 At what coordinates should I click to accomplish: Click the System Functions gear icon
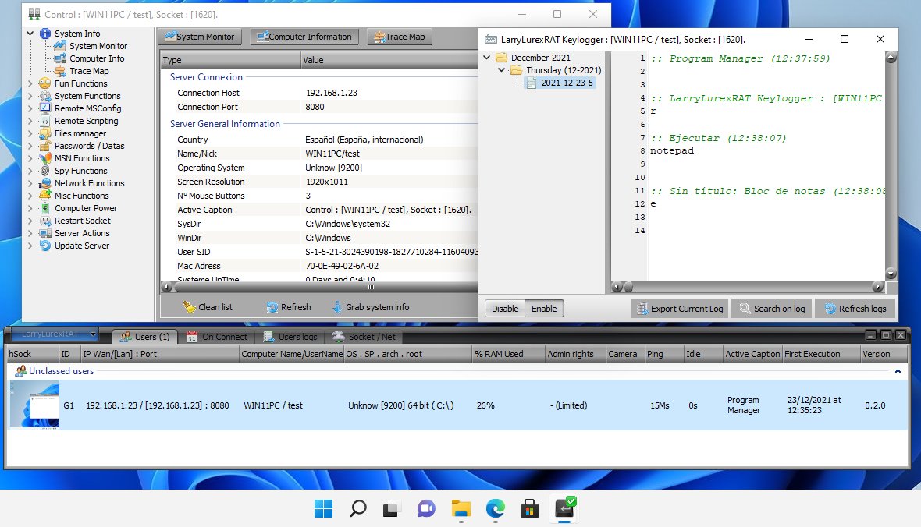(45, 96)
